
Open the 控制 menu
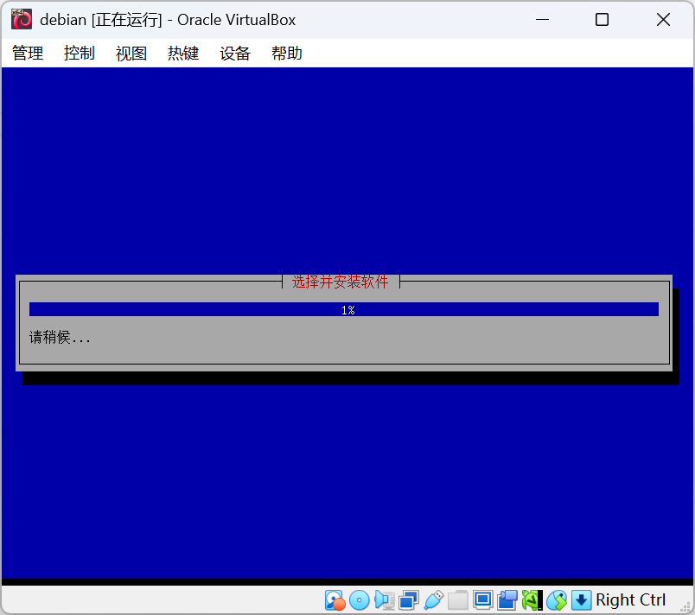[x=80, y=54]
